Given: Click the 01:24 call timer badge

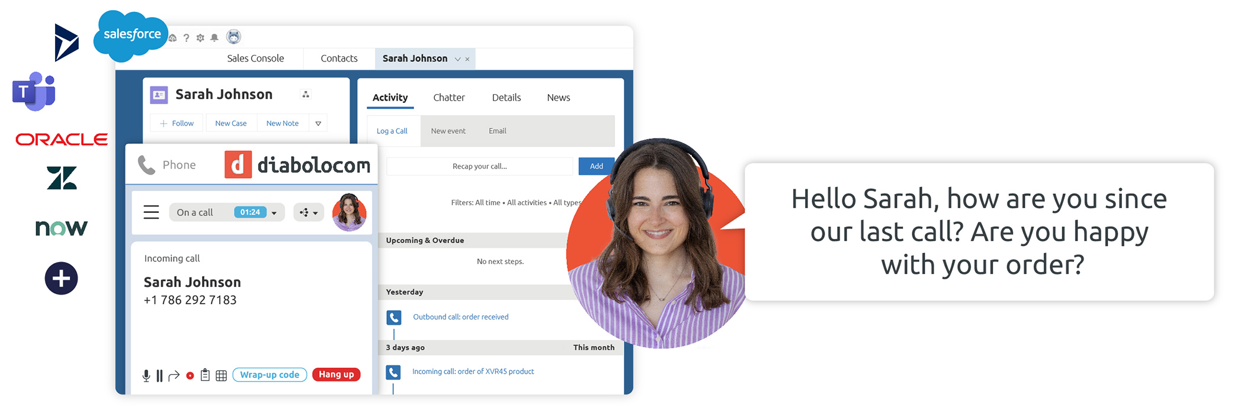Looking at the screenshot, I should click(250, 212).
